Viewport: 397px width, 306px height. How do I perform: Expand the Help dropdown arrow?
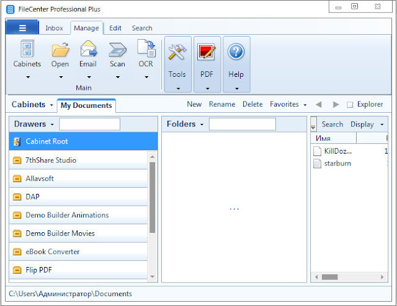click(237, 89)
